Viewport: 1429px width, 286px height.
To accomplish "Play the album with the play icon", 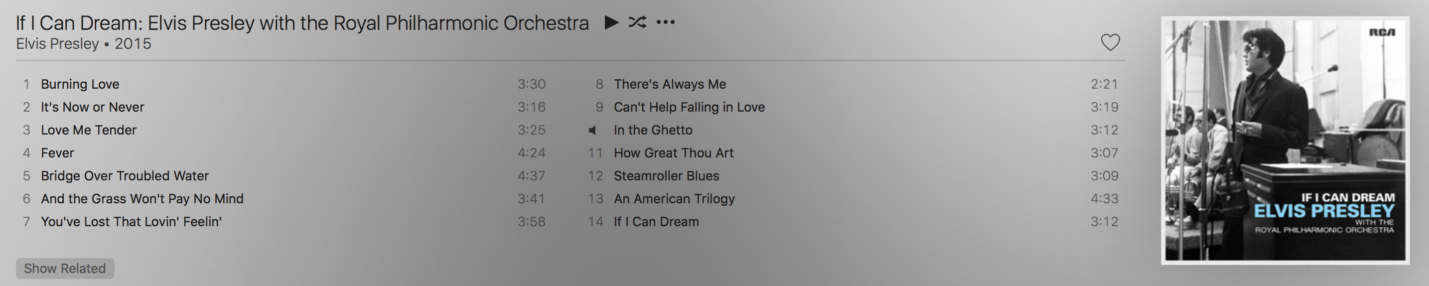I will pos(611,22).
